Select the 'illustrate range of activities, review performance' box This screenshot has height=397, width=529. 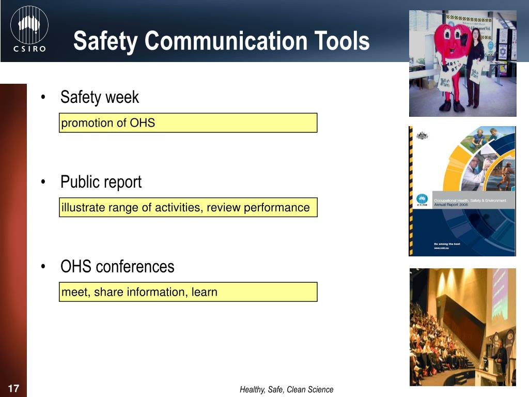[x=188, y=207]
